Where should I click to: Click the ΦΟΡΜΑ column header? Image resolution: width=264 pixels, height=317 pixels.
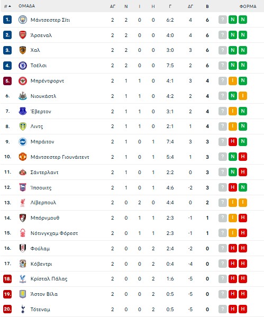pos(248,6)
